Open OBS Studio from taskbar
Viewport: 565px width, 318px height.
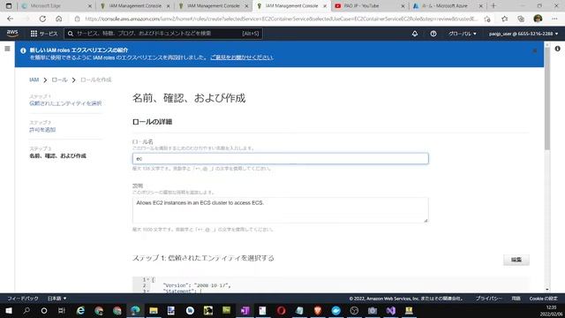coord(354,310)
